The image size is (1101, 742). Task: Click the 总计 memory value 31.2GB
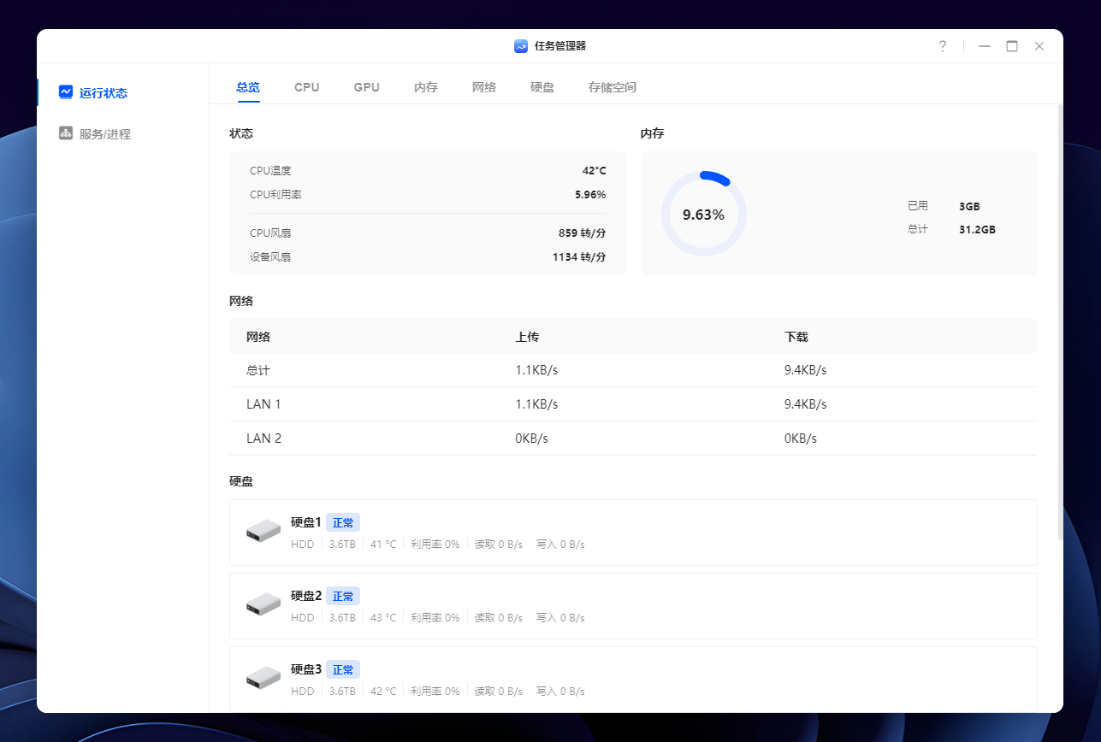tap(977, 230)
